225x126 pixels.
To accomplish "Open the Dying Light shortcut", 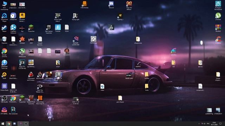I will [x=76, y=16].
